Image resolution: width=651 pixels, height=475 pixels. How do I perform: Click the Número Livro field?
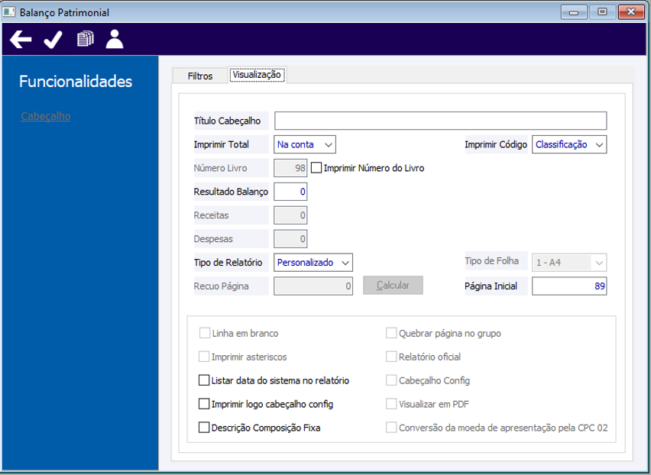click(290, 168)
